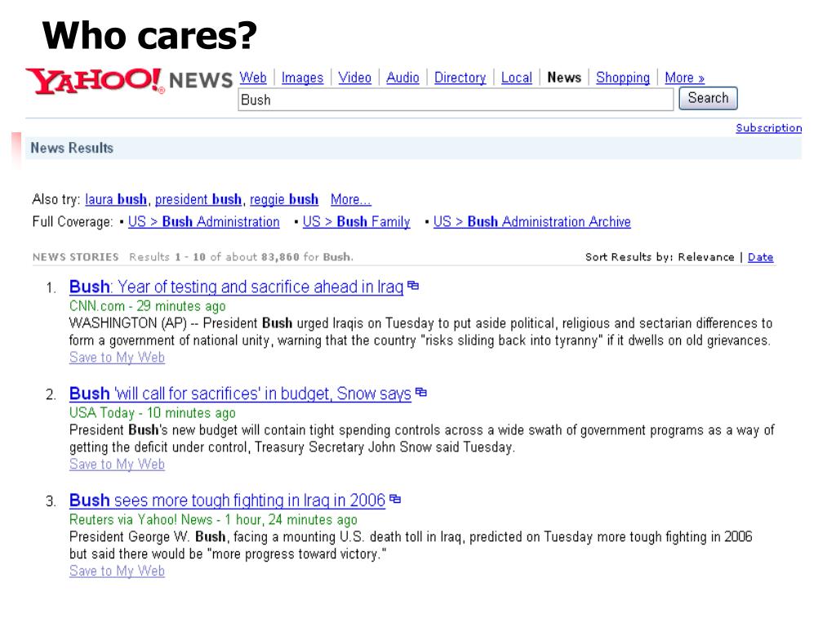Open new-window icon beside tough fighting headline

(395, 499)
